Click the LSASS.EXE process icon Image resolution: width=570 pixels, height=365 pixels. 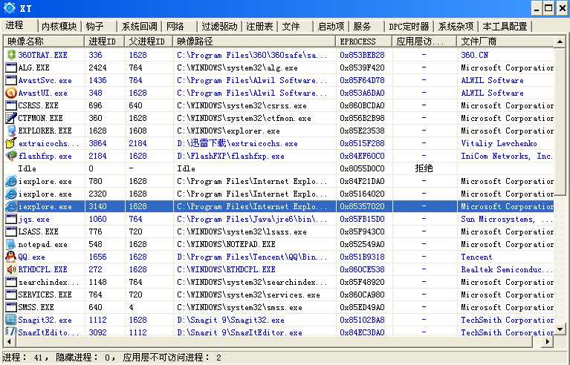click(x=11, y=231)
